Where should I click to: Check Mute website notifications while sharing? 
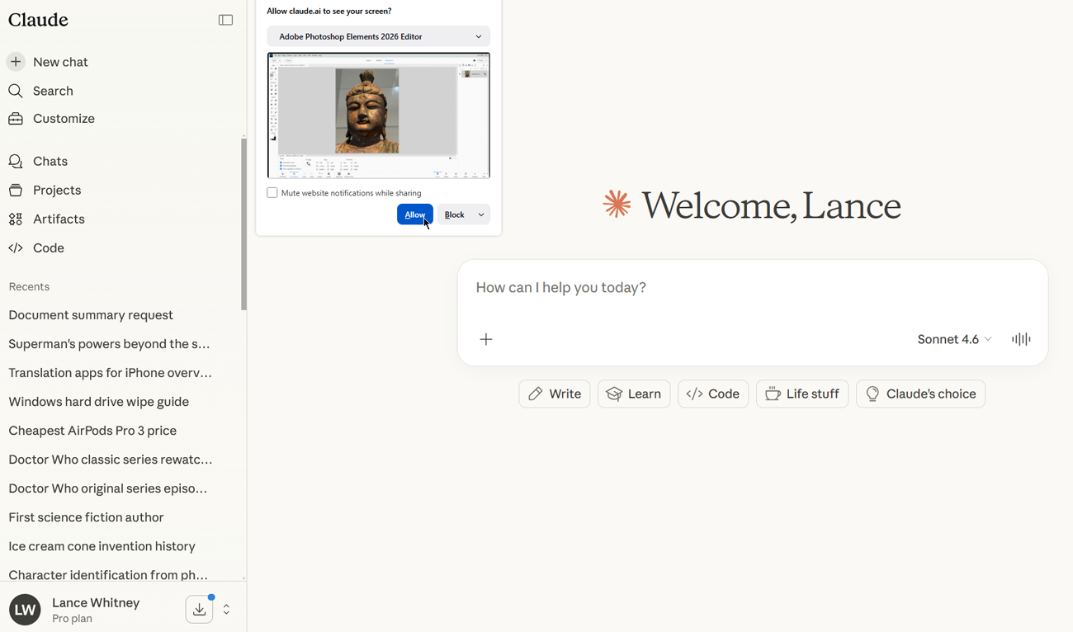pos(272,193)
